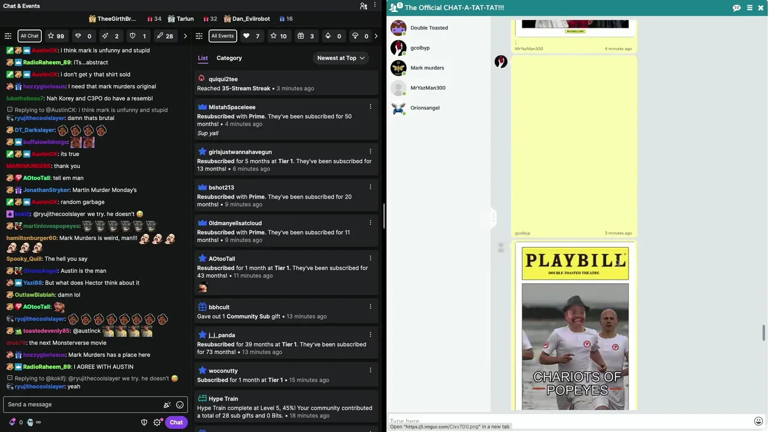
Task: Filter events by star count 10
Action: 279,36
